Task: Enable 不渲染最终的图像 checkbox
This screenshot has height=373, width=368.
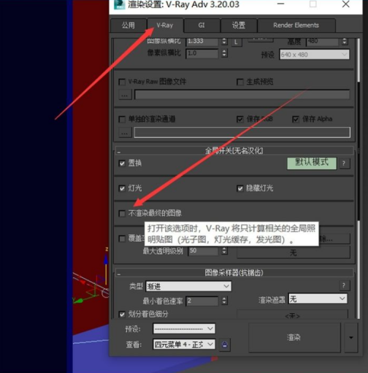Action: [x=122, y=214]
